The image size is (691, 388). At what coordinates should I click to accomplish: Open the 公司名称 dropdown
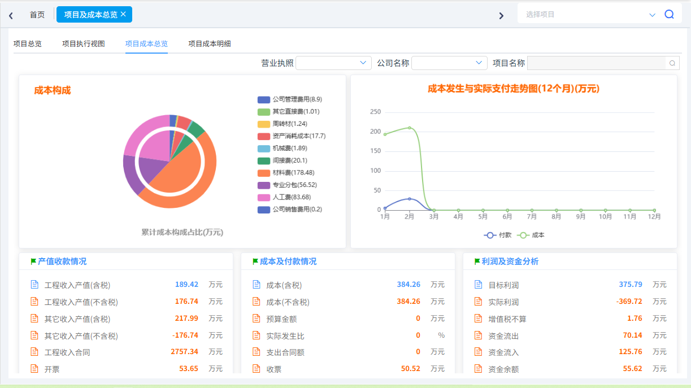(x=449, y=63)
